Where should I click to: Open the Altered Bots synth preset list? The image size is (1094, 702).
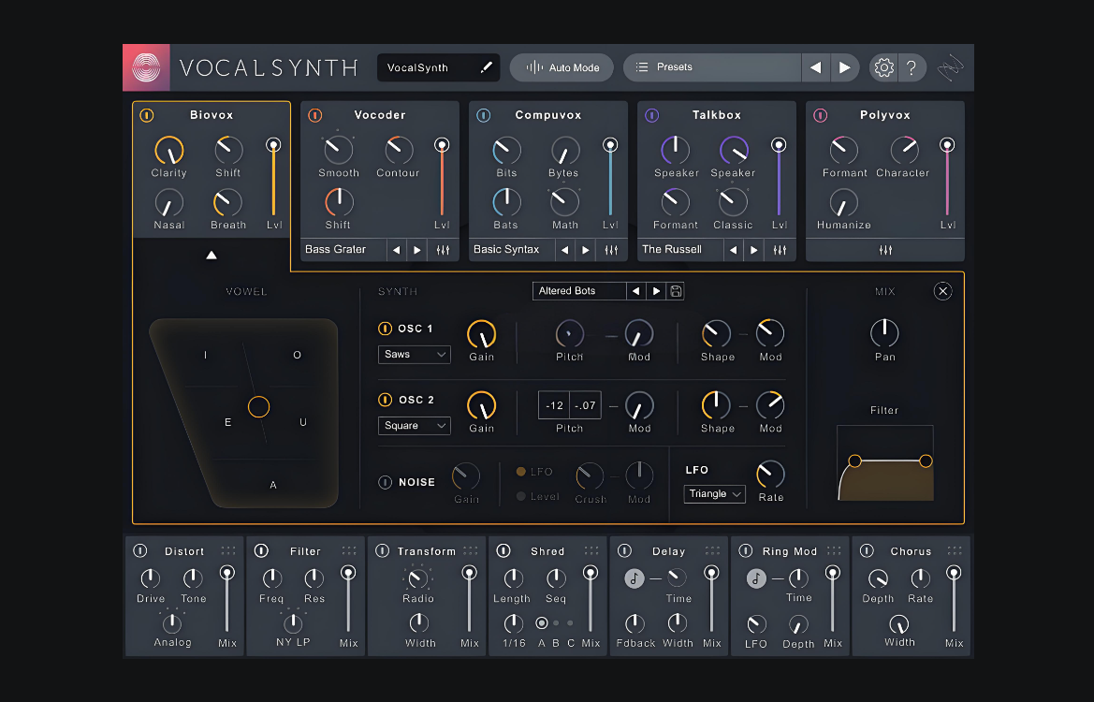click(579, 291)
